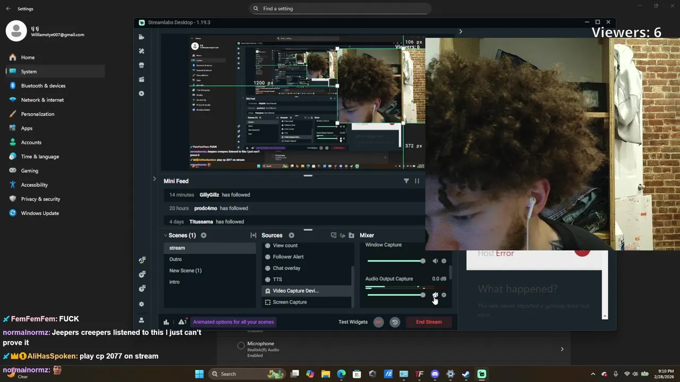This screenshot has height=382, width=680.
Task: Open System in the Settings sidebar
Action: point(55,72)
